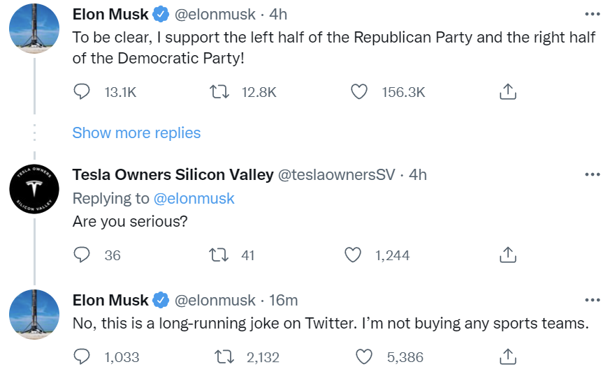The width and height of the screenshot is (615, 369).
Task: Retweet the top Elon Musk tweet
Action: coord(220,91)
